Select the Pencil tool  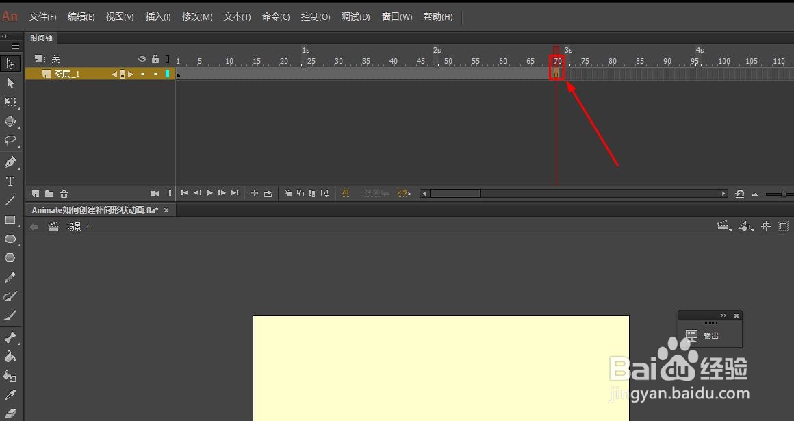tap(10, 278)
